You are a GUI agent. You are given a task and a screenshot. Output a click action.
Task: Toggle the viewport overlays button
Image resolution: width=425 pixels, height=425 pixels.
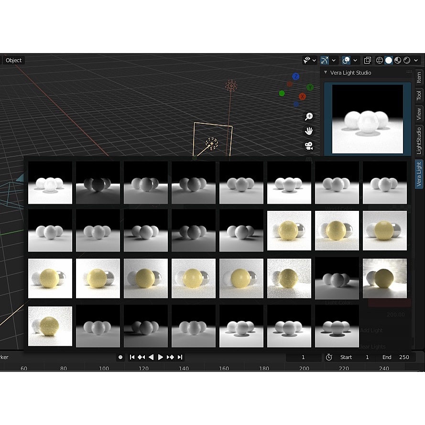pyautogui.click(x=346, y=60)
